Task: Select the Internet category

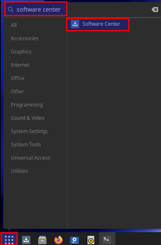Action: coord(20,65)
